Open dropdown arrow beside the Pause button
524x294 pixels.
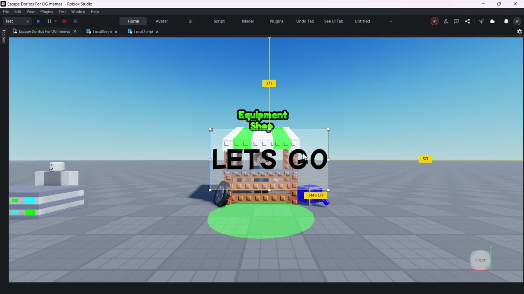coord(56,21)
